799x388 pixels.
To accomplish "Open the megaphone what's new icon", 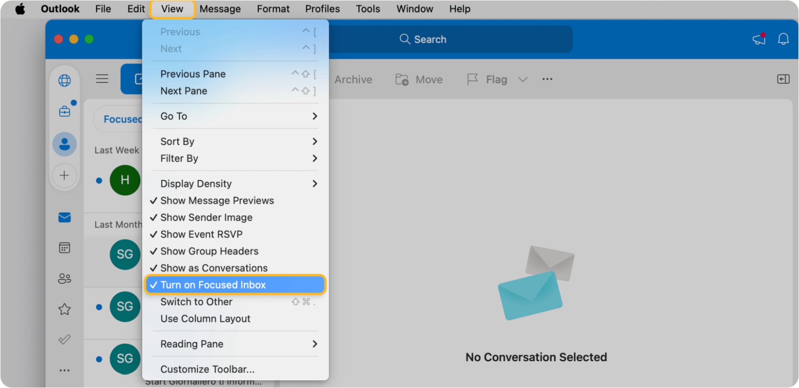I will (759, 39).
